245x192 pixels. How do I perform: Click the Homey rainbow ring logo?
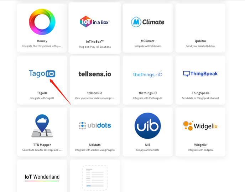click(x=42, y=22)
